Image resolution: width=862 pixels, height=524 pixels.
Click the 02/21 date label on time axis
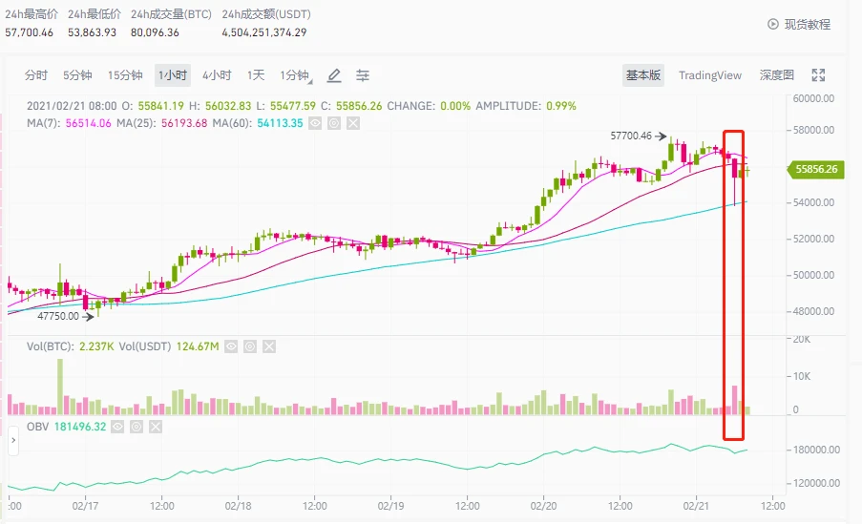coord(696,506)
